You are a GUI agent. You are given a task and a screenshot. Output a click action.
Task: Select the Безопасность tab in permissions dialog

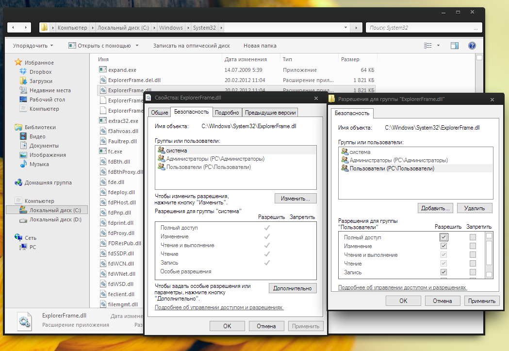click(352, 113)
